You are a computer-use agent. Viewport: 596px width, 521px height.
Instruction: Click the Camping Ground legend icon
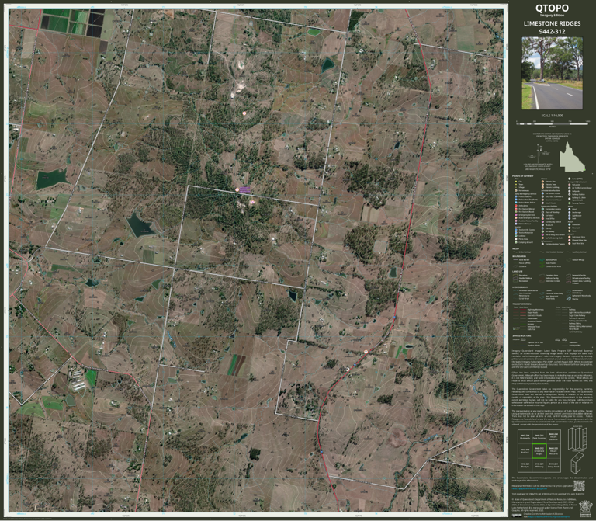point(516,242)
